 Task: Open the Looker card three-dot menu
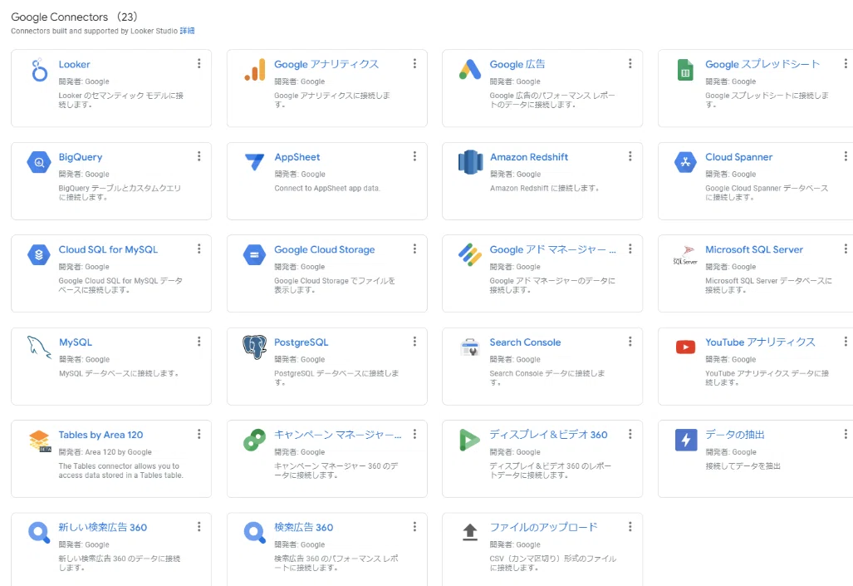point(199,64)
